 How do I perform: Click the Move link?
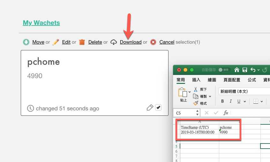click(38, 42)
